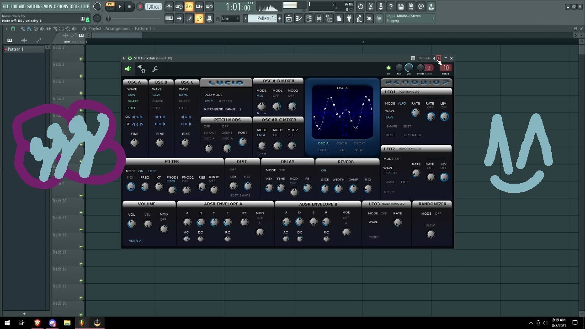Image resolution: width=585 pixels, height=329 pixels.
Task: Open OSC C wave dropdown showing RAMP
Action: coord(184,95)
